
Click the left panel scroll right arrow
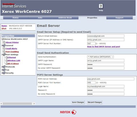click(34, 104)
